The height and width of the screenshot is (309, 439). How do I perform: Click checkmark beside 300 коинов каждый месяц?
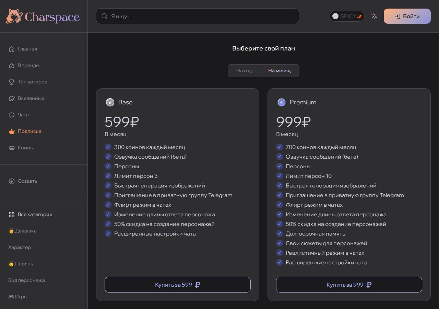(x=108, y=147)
